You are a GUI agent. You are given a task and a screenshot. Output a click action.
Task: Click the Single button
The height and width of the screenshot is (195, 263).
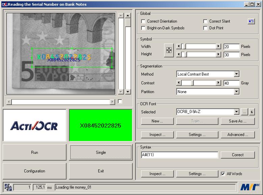click(101, 152)
